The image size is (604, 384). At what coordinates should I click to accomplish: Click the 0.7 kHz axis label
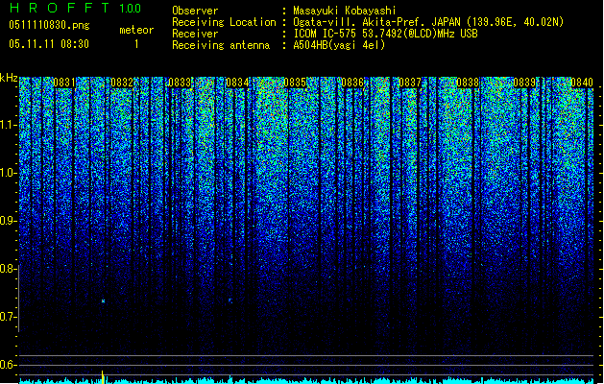(8, 317)
